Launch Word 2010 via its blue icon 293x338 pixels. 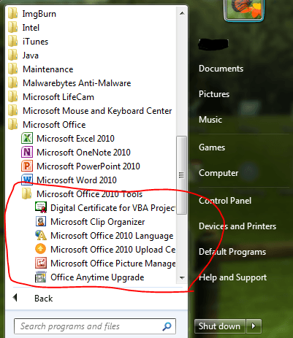click(27, 180)
